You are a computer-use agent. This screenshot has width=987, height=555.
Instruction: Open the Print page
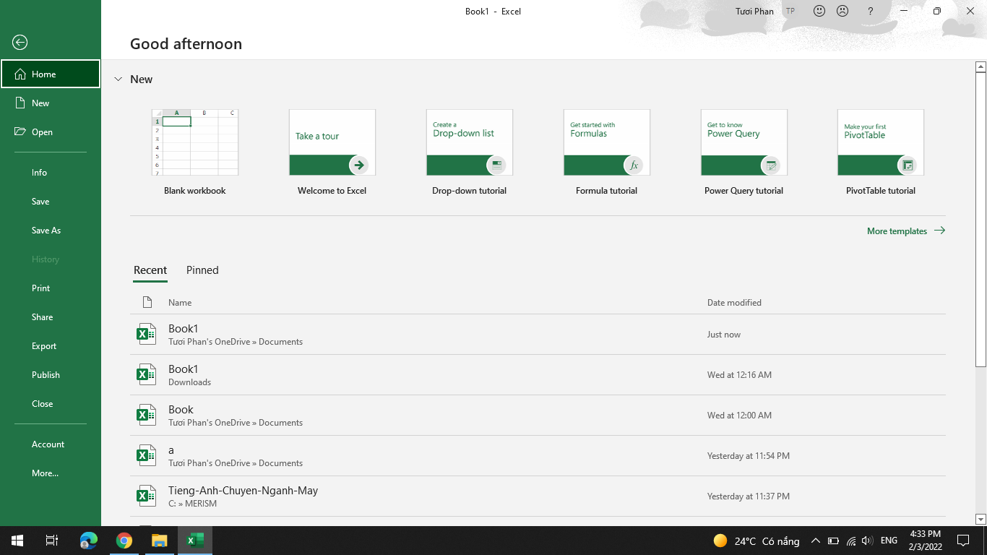point(51,288)
